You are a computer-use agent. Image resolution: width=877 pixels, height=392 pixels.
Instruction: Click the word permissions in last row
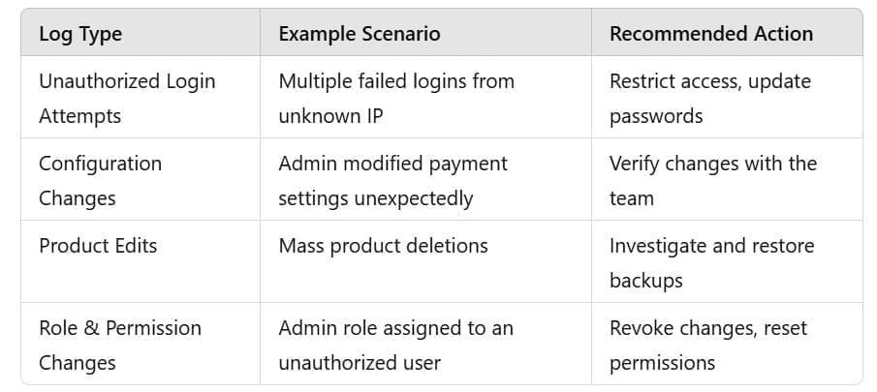pyautogui.click(x=662, y=364)
